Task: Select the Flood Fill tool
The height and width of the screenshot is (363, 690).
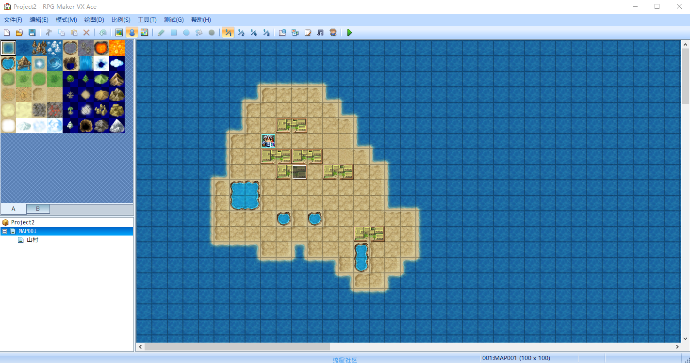Action: click(199, 32)
